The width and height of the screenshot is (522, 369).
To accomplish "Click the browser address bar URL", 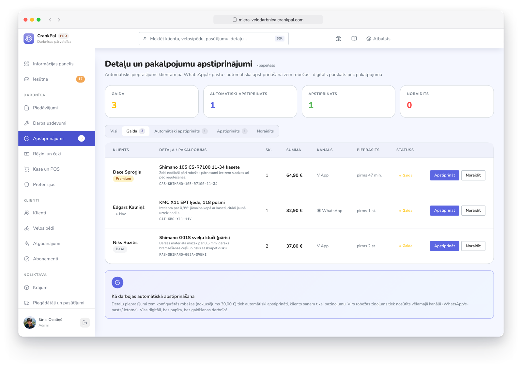I will coord(268,20).
